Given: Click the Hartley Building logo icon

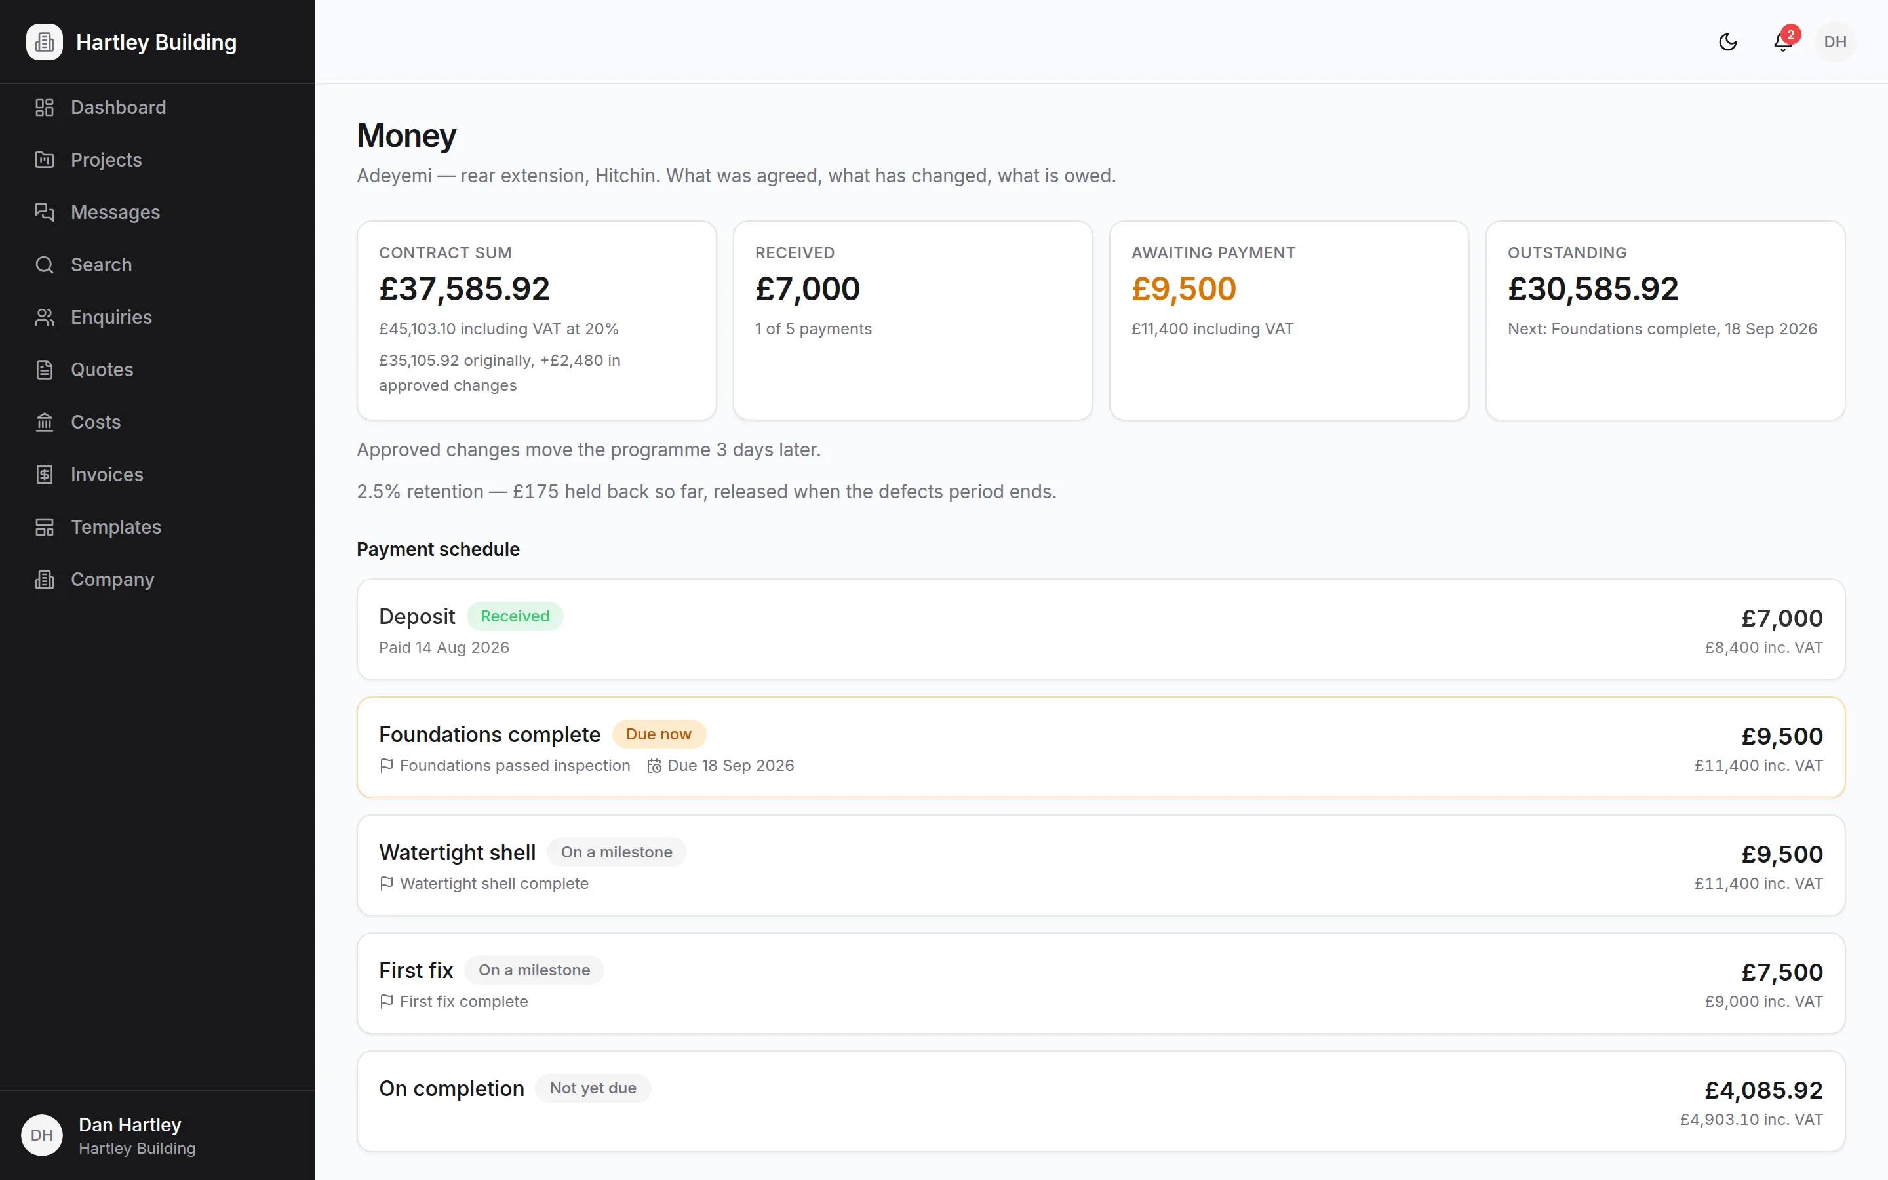Looking at the screenshot, I should 45,42.
